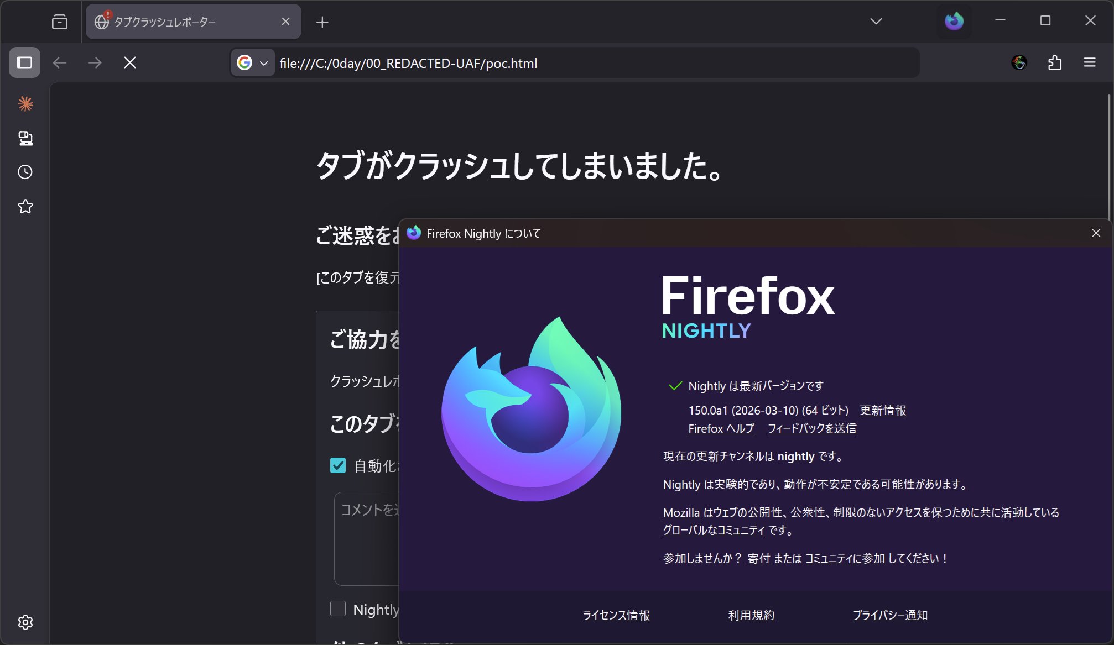Navigate back using the back arrow

tap(61, 62)
